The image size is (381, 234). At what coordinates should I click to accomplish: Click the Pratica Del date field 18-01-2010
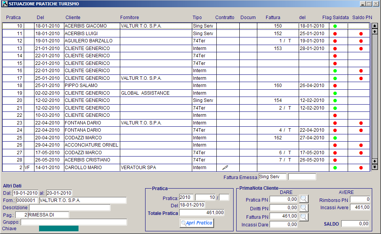[192, 205]
